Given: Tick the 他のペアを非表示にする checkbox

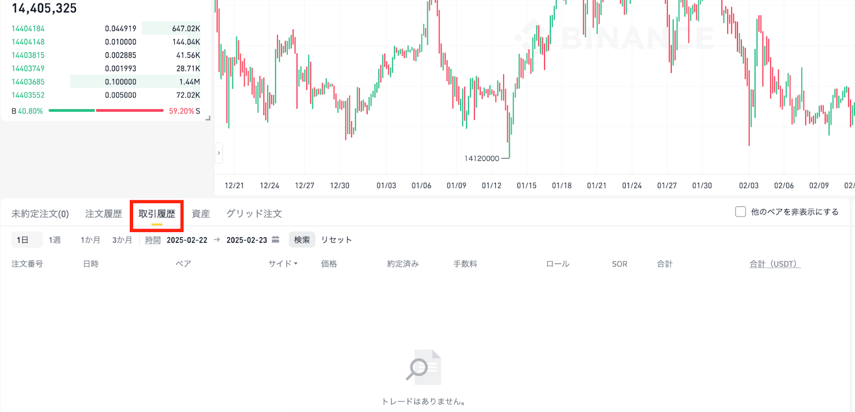Looking at the screenshot, I should [x=741, y=212].
